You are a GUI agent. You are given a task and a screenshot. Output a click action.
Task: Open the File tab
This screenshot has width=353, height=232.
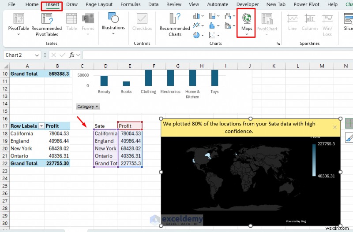12,4
